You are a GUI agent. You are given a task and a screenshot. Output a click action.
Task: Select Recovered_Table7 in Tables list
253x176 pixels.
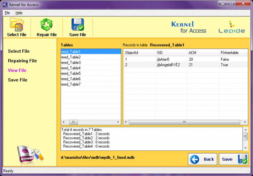tap(91, 84)
